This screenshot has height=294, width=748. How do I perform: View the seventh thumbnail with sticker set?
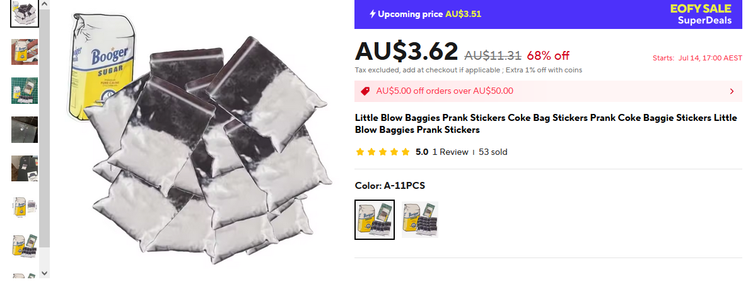tap(25, 246)
